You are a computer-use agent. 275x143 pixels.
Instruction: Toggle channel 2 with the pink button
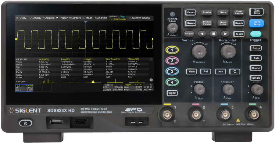click(x=172, y=61)
